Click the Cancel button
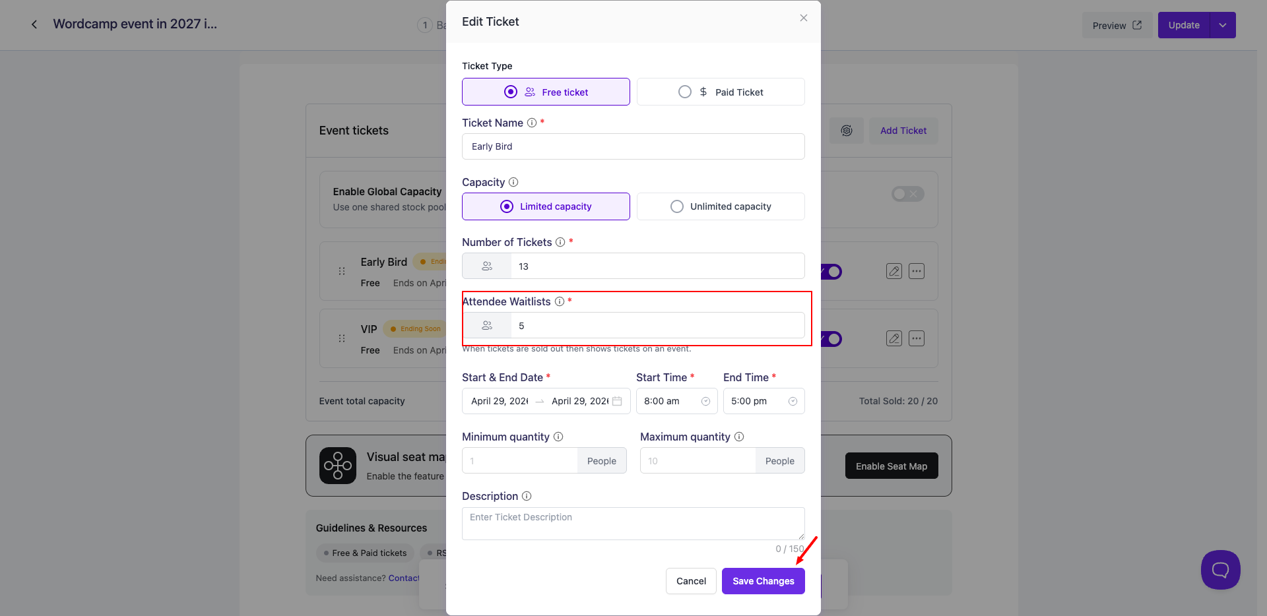Image resolution: width=1267 pixels, height=616 pixels. pos(691,581)
